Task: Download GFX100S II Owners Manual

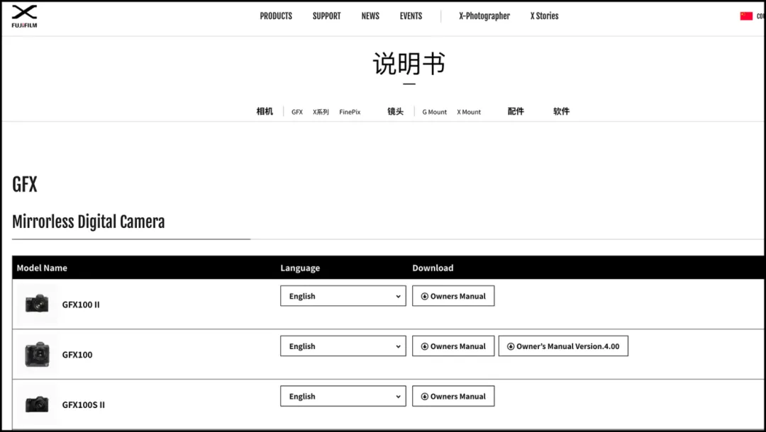Action: coord(453,397)
